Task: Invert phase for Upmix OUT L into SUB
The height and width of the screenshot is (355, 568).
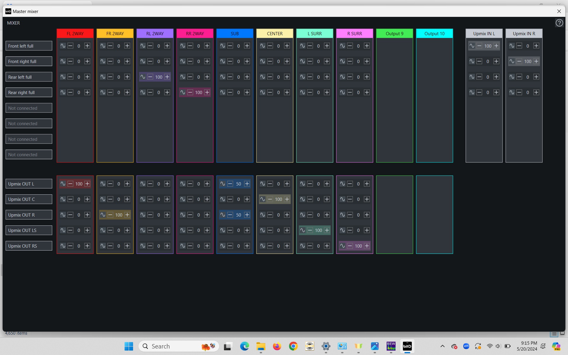Action: [222, 184]
